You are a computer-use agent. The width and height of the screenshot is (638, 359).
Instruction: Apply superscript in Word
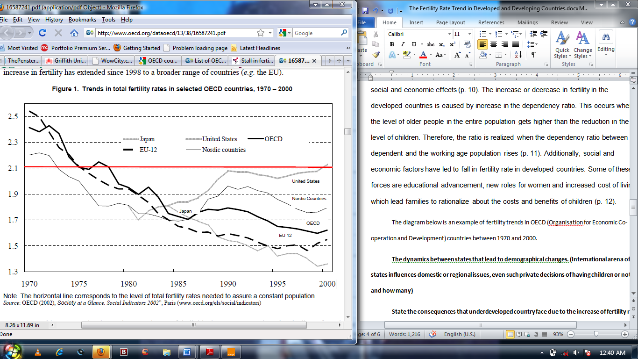point(452,44)
